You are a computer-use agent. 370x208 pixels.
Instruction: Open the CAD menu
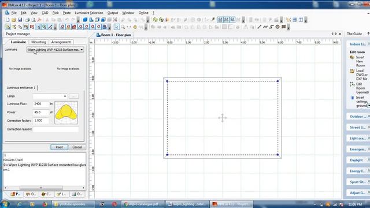point(45,13)
